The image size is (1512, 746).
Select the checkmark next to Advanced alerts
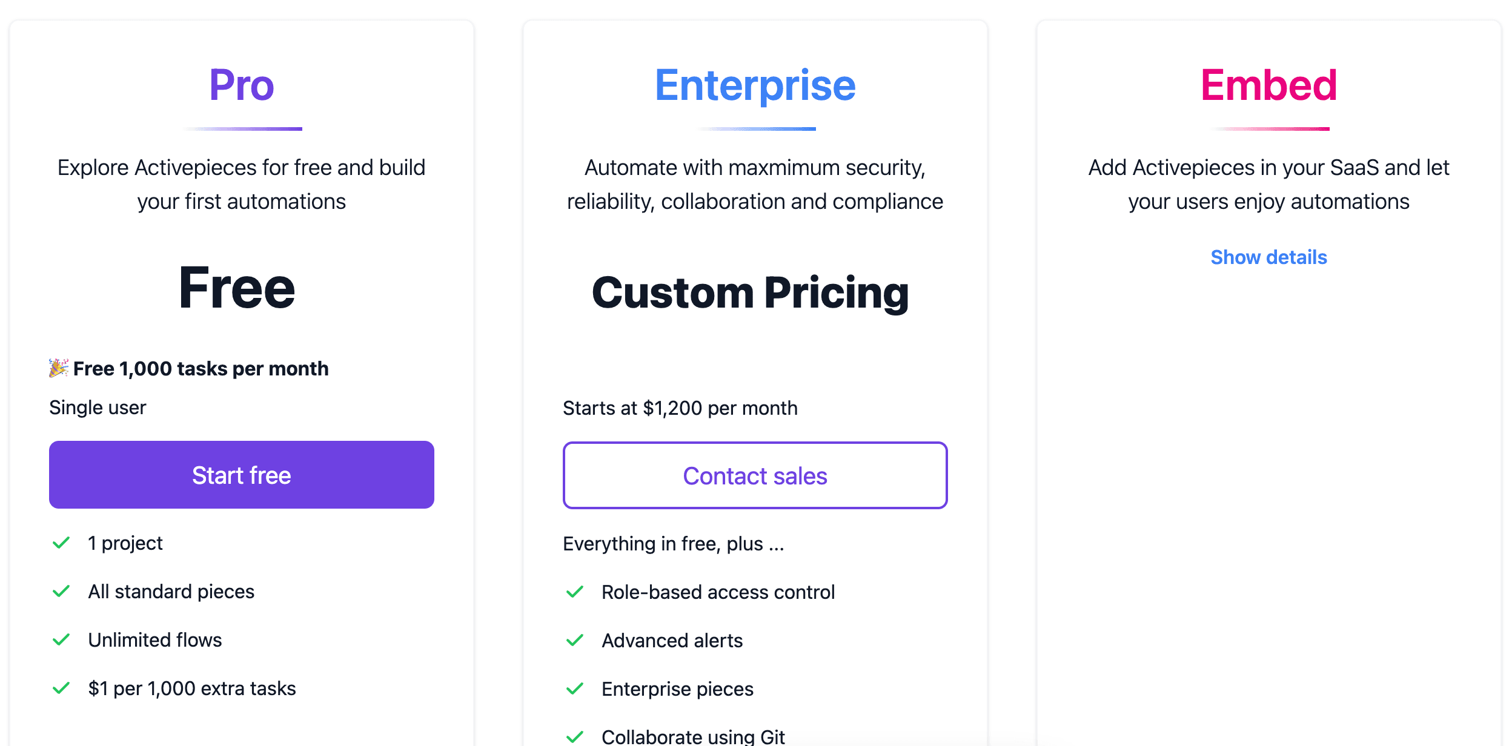(x=574, y=640)
